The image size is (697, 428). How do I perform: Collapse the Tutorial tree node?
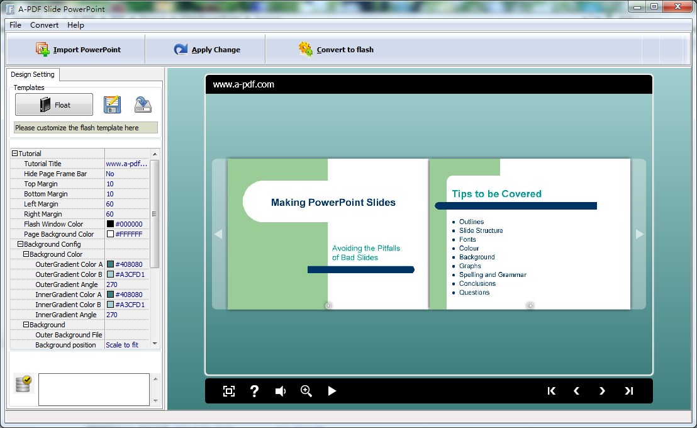pyautogui.click(x=14, y=154)
